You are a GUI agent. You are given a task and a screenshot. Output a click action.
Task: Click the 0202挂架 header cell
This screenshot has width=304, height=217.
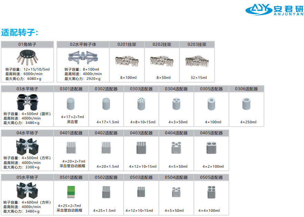[162, 44]
